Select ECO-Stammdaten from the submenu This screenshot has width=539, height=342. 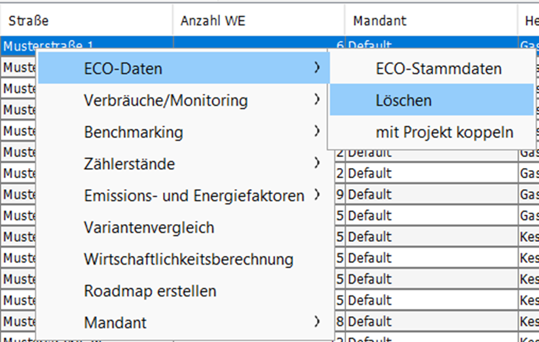(438, 68)
